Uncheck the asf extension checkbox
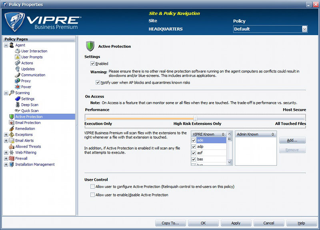This screenshot has height=230, width=320. pyautogui.click(x=194, y=153)
